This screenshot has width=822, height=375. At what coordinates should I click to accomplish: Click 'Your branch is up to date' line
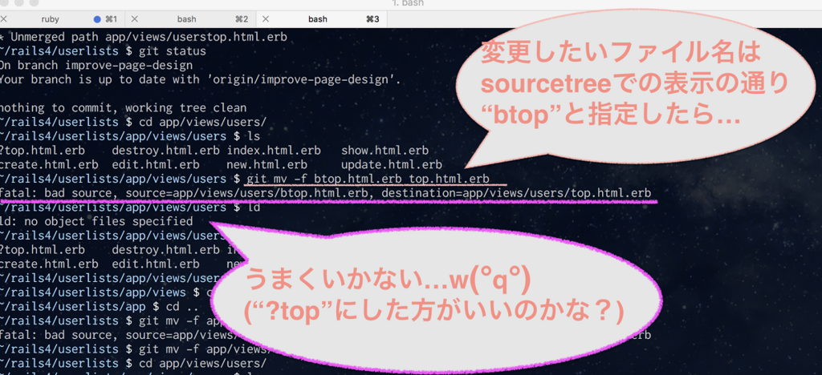[200, 80]
